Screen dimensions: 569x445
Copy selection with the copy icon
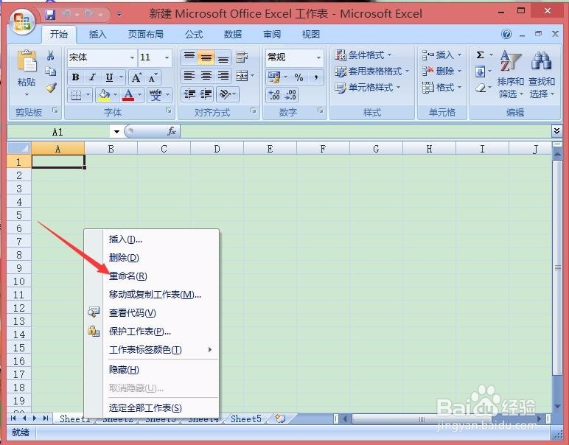point(50,71)
